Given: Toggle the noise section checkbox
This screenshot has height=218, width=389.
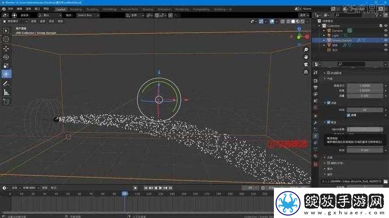Looking at the screenshot, I should 329,122.
